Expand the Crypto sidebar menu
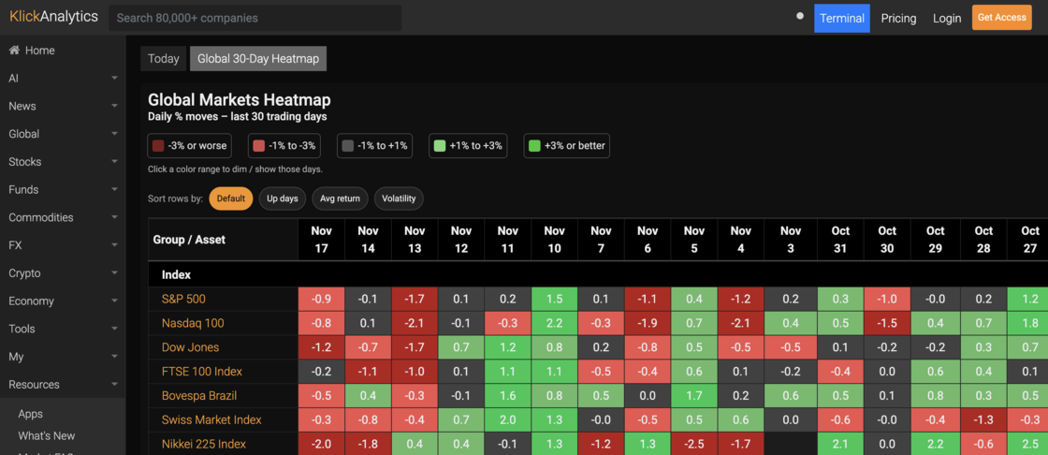The height and width of the screenshot is (455, 1048). coord(63,273)
